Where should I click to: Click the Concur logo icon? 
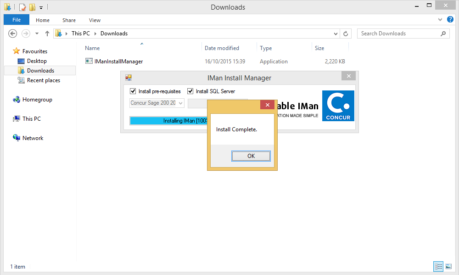tap(338, 106)
